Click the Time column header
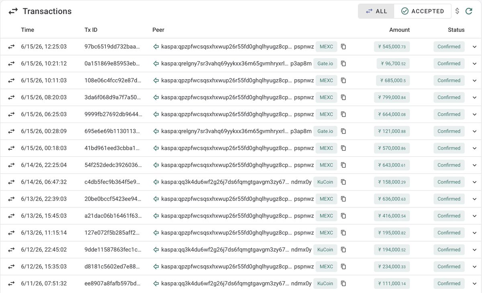Screen dimensions: 482x293 tap(27, 30)
